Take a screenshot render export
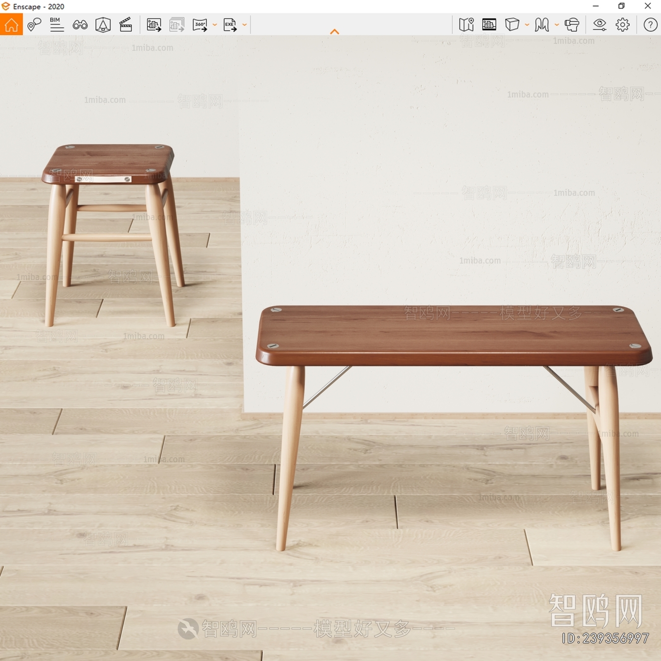The width and height of the screenshot is (661, 661). tap(154, 25)
